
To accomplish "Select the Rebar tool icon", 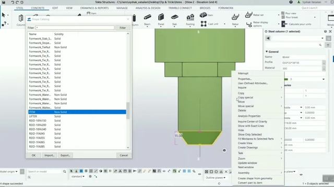I will (235, 17).
